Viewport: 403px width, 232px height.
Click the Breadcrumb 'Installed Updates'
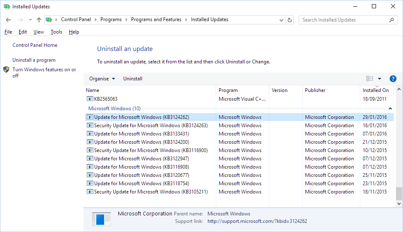coord(210,19)
